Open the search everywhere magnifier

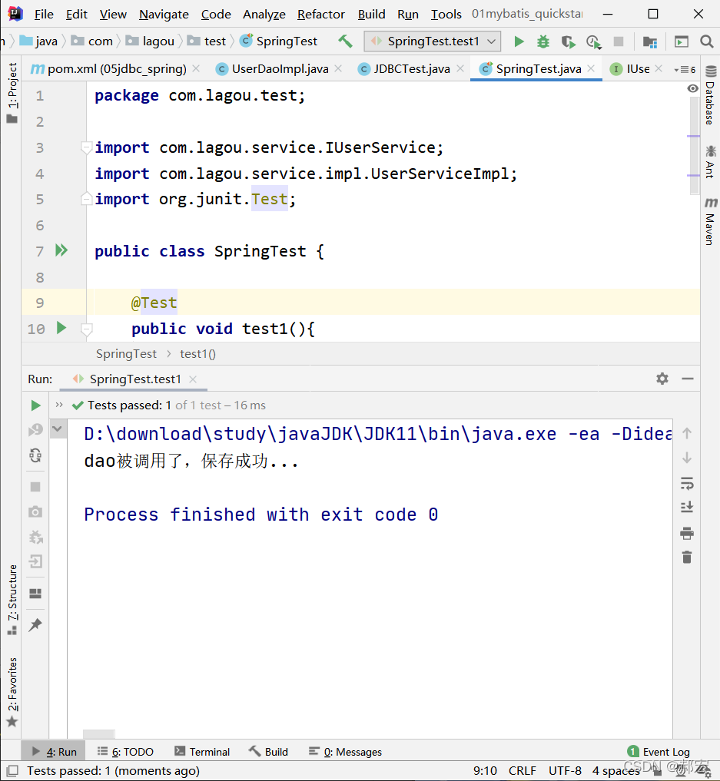(x=706, y=41)
